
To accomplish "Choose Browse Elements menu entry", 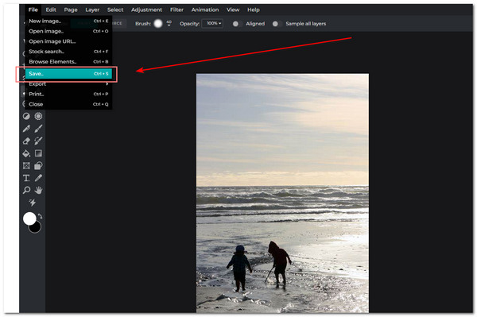I will 68,61.
